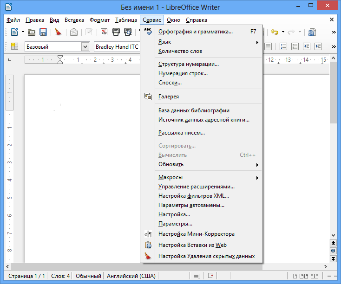The height and width of the screenshot is (284, 341).
Task: Open Параметры... menu entry
Action: (x=202, y=224)
